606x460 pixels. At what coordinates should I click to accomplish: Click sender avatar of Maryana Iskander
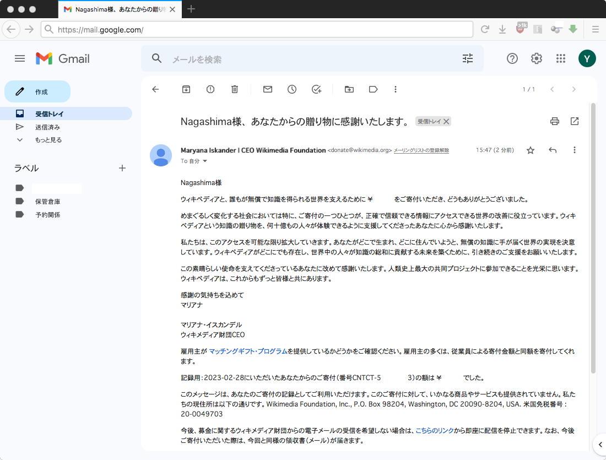[161, 155]
